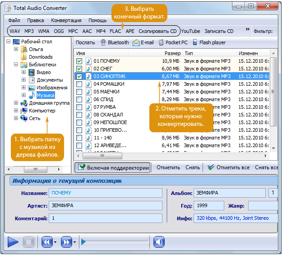Click the fast-forward button in player
The width and height of the screenshot is (282, 255).
pyautogui.click(x=66, y=242)
